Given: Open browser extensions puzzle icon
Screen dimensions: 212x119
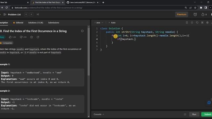Looking at the screenshot, I should point(201,8).
